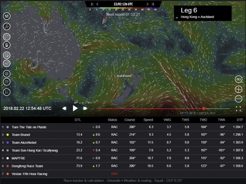The height and width of the screenshot is (184, 246).
Task: Click Team AkzoNobel's course 192°
Action: pos(132,142)
